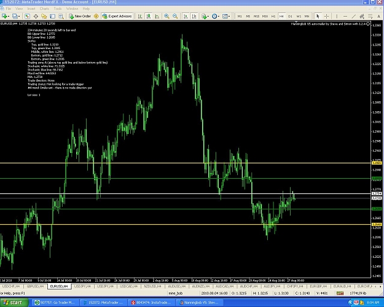Screen dimensions: 384x307
Task: Toggle the Terminal window icon
Action: (52, 16)
